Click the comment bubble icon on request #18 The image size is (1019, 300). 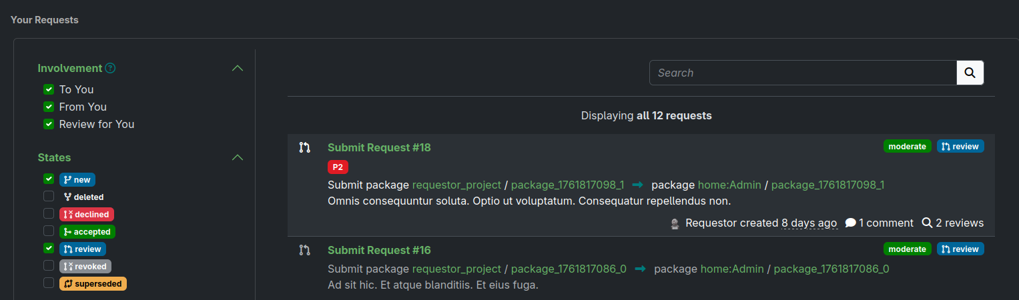pos(850,223)
